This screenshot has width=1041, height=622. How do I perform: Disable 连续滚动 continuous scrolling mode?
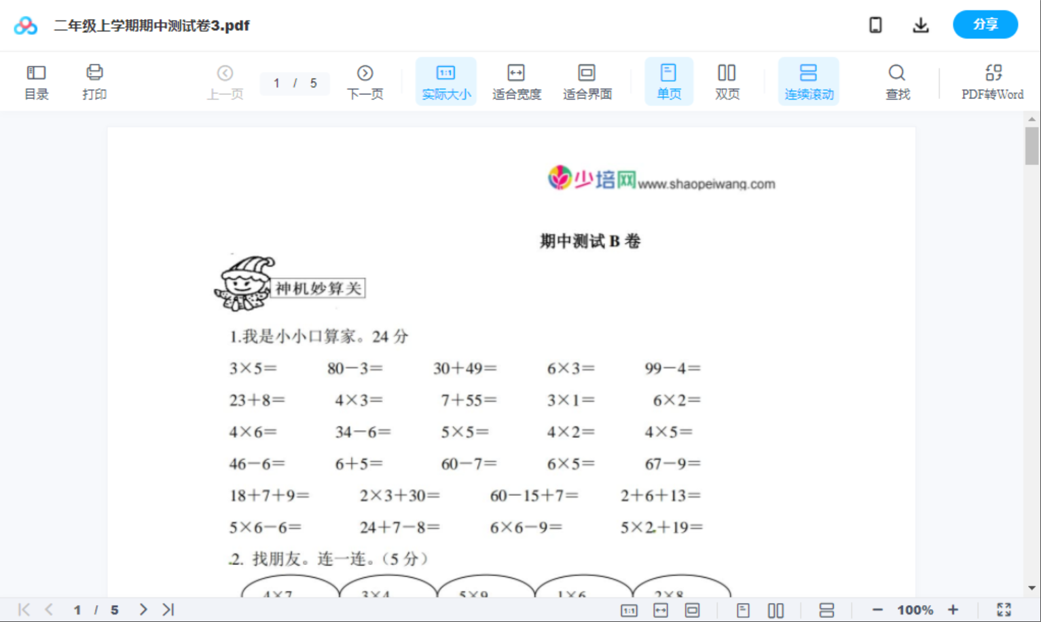point(808,81)
